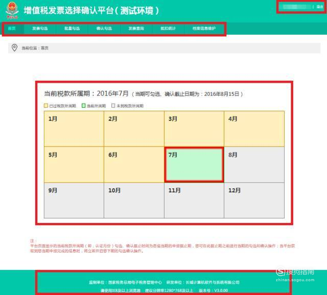Pick the 12月 month cell
Screen dimensions: 327x295
(254, 201)
